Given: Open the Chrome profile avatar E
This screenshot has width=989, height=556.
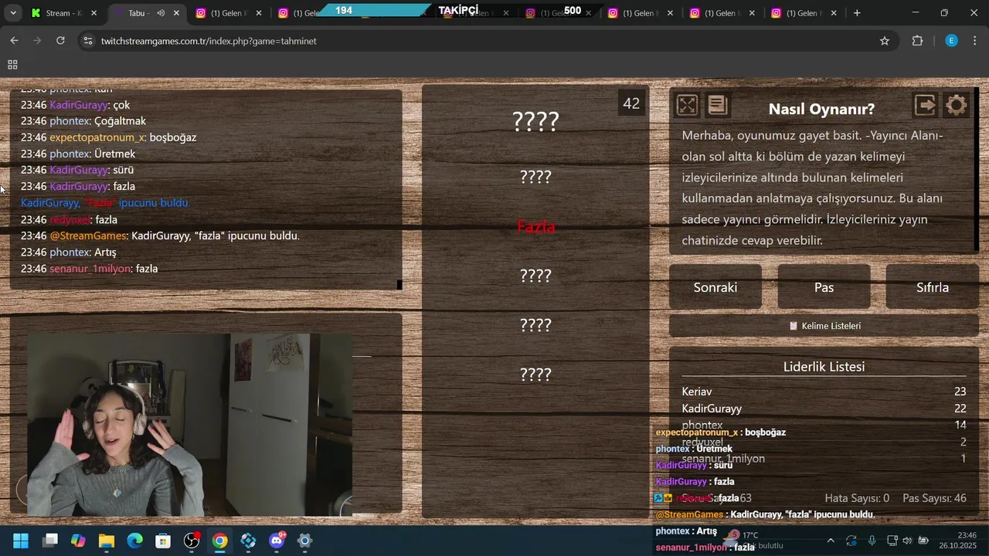Looking at the screenshot, I should tap(952, 41).
